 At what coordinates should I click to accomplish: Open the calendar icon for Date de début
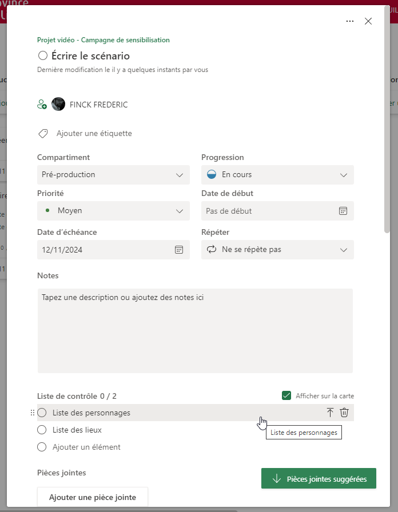pyautogui.click(x=343, y=211)
